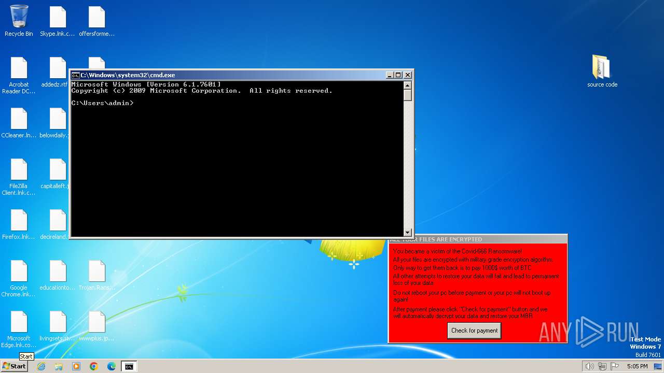Select the educationto desktop file
Image resolution: width=664 pixels, height=373 pixels.
pyautogui.click(x=58, y=275)
